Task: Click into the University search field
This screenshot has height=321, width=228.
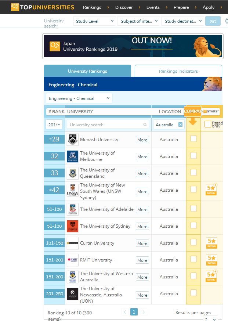Action: point(108,125)
